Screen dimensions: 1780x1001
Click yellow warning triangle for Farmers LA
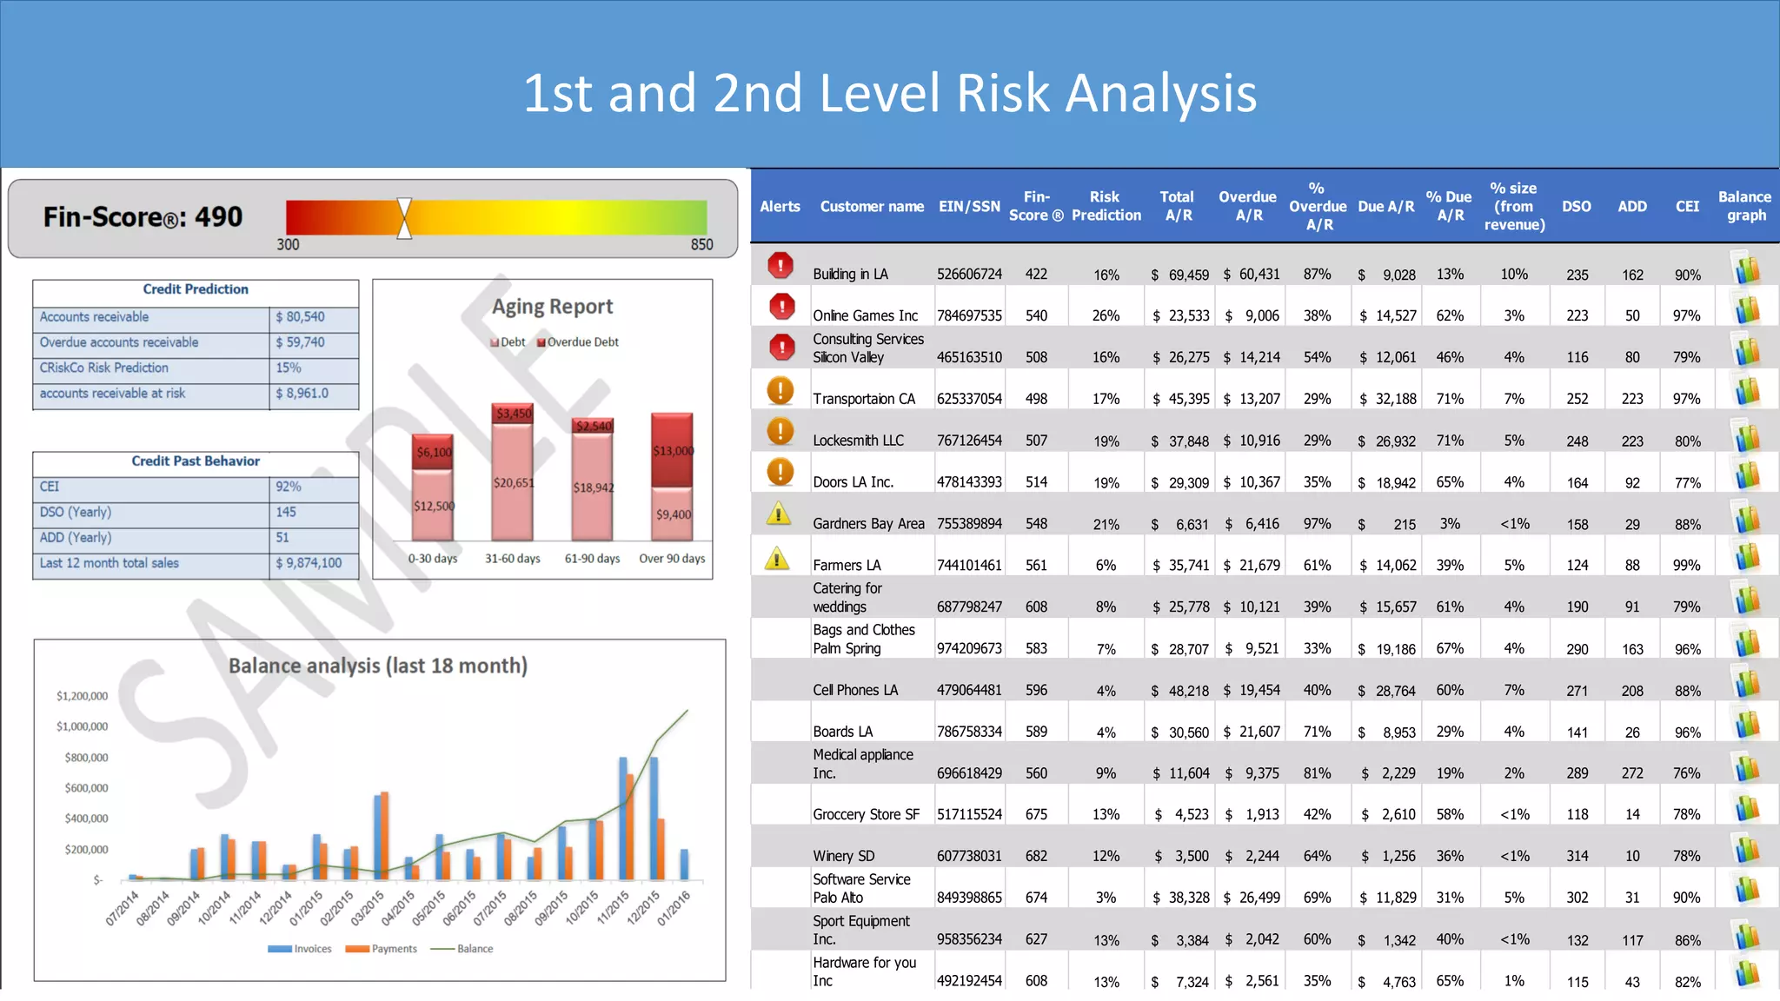point(777,559)
